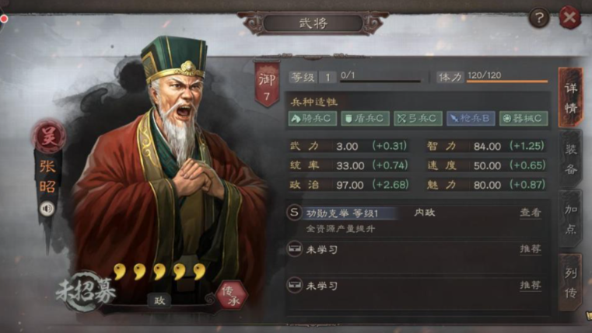Open the help question mark icon
Screen dimensions: 592x333
coord(539,17)
